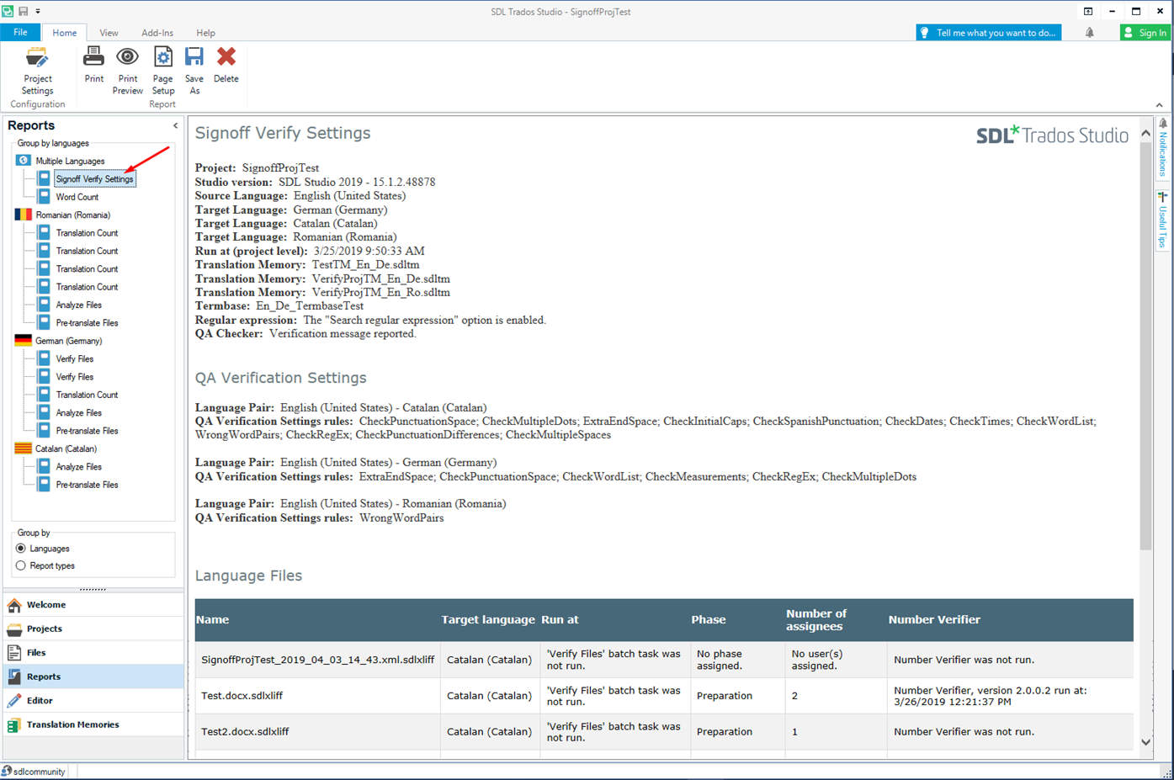The width and height of the screenshot is (1174, 780).
Task: Click the Tell me what you want to do box
Action: pos(988,33)
